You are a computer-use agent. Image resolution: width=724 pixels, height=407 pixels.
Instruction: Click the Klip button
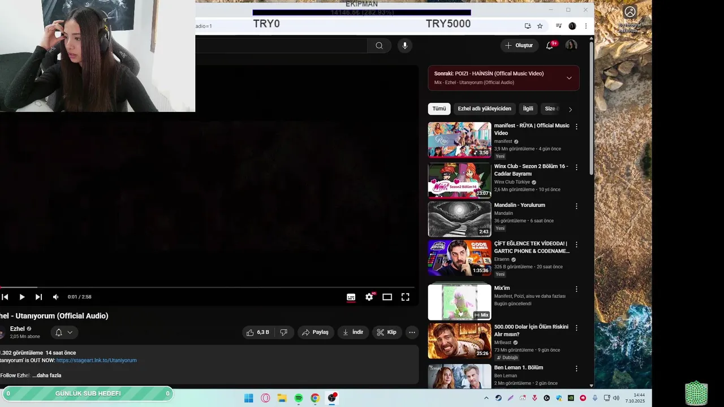click(x=387, y=332)
